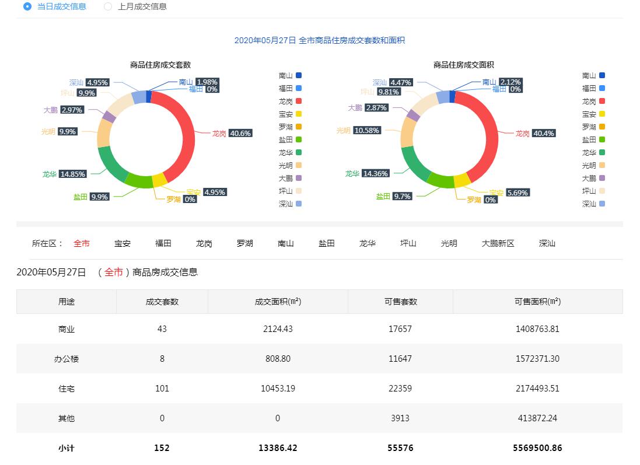640x465 pixels.
Task: Select the 当日成交信息 radio button
Action: (x=27, y=6)
